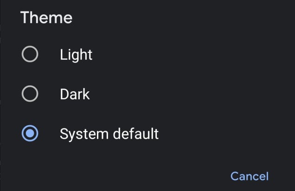295x191 pixels.
Task: Choose Dark from the theme list
Action: pos(75,95)
